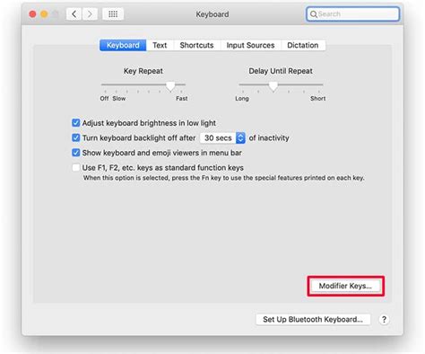Focus the Search field
The image size is (425, 354).
[x=352, y=14]
